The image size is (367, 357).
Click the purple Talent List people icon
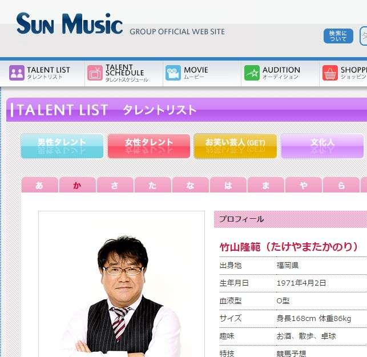(x=17, y=73)
